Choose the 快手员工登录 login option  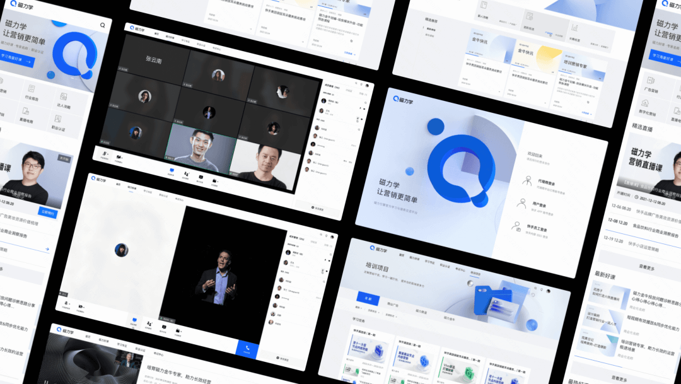(531, 229)
